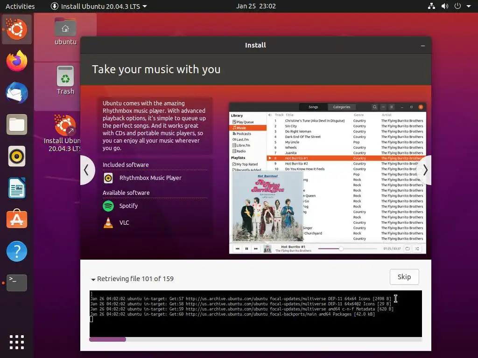
Task: Click the VLC cone icon
Action: pos(108,223)
